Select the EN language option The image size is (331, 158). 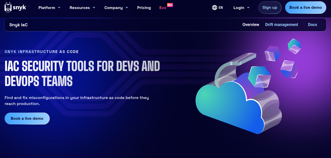[x=221, y=7]
